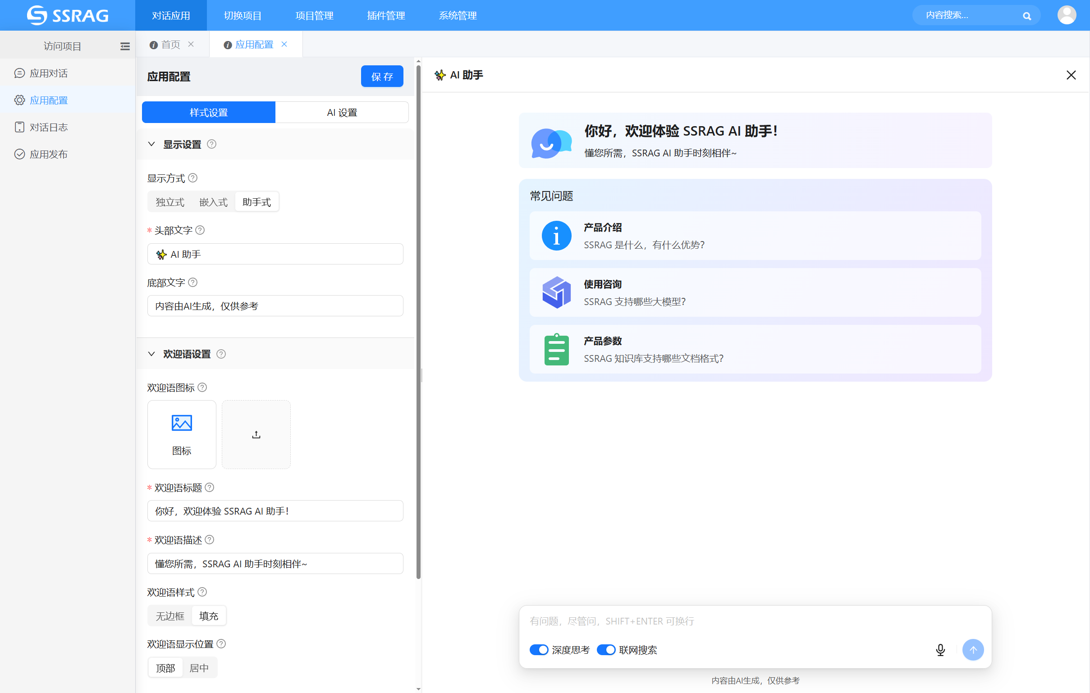Image resolution: width=1090 pixels, height=693 pixels.
Task: Open 项目管理 in top navigation
Action: pyautogui.click(x=315, y=15)
